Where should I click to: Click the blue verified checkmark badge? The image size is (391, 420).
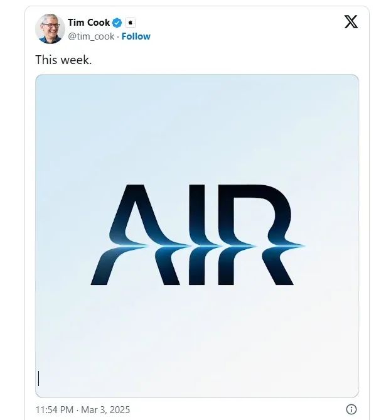[x=117, y=23]
